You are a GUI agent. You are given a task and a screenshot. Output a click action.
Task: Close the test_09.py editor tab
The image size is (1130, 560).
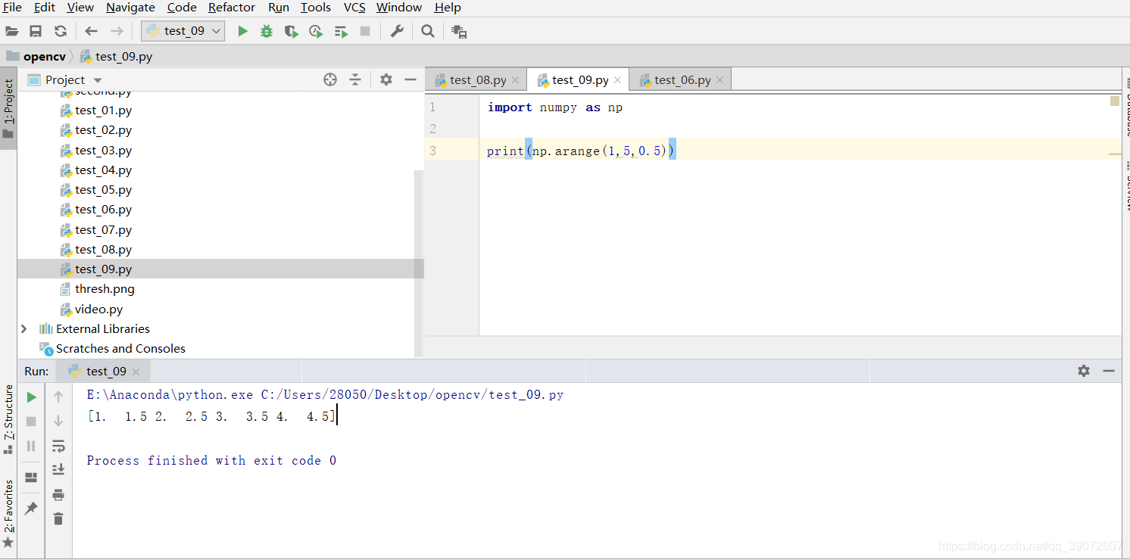pos(618,79)
